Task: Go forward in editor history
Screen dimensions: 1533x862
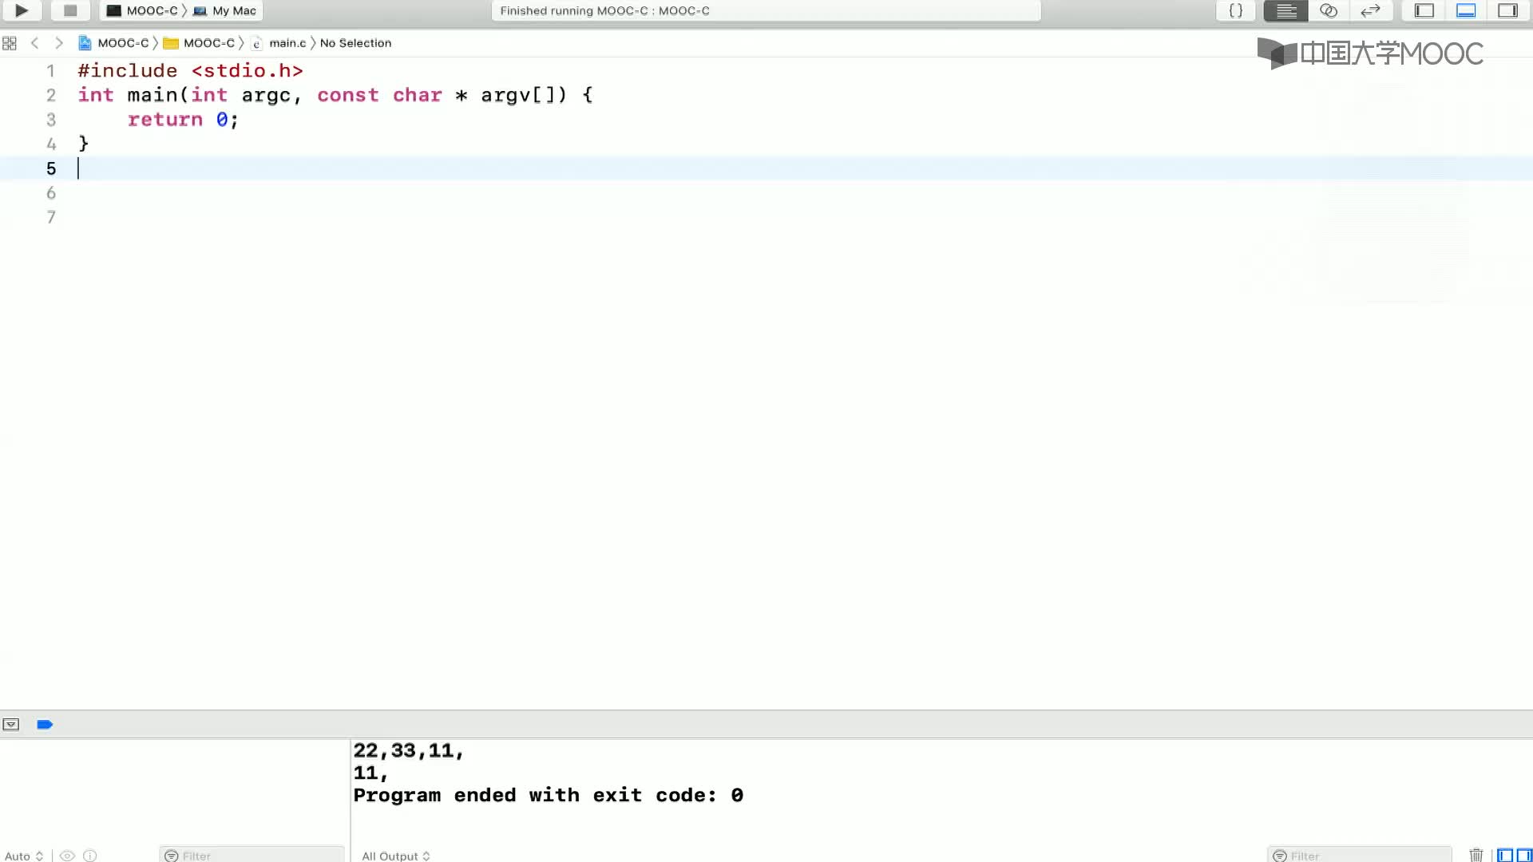Action: 58,43
